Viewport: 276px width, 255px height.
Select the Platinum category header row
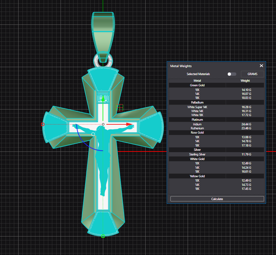tap(197, 120)
